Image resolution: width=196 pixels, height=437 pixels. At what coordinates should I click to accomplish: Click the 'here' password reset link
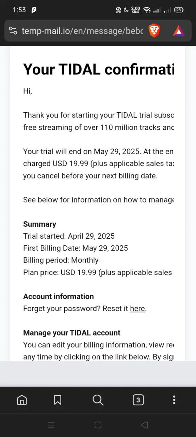pyautogui.click(x=137, y=309)
